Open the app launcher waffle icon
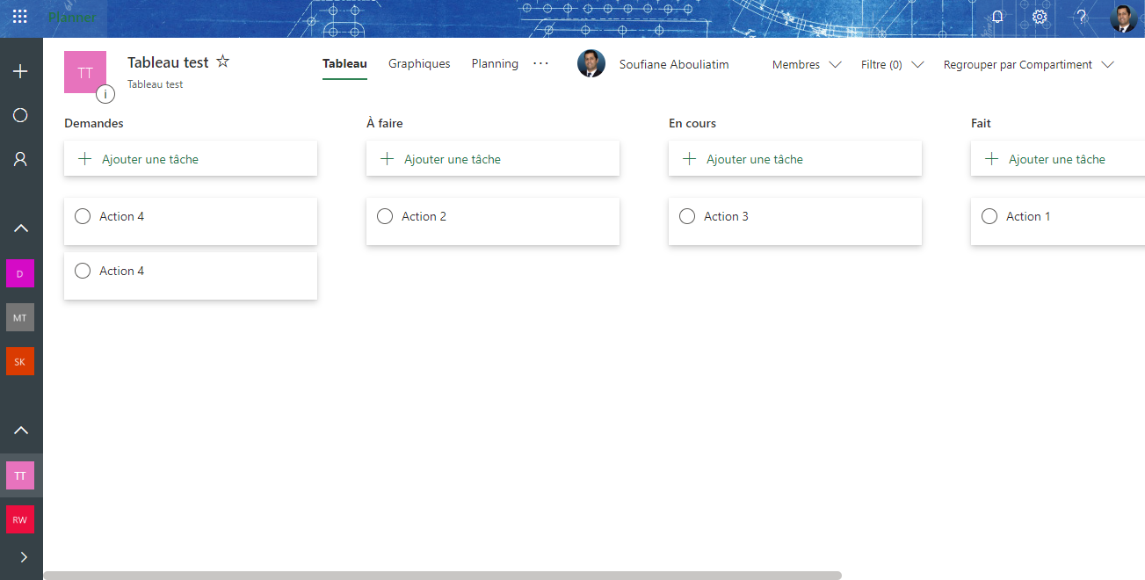Screen dimensions: 1145x580 click(19, 17)
